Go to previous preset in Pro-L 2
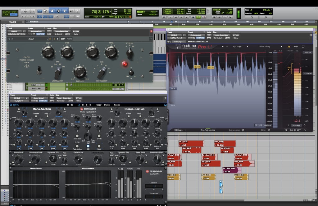Screen dimensions: 318x206 (248, 47)
